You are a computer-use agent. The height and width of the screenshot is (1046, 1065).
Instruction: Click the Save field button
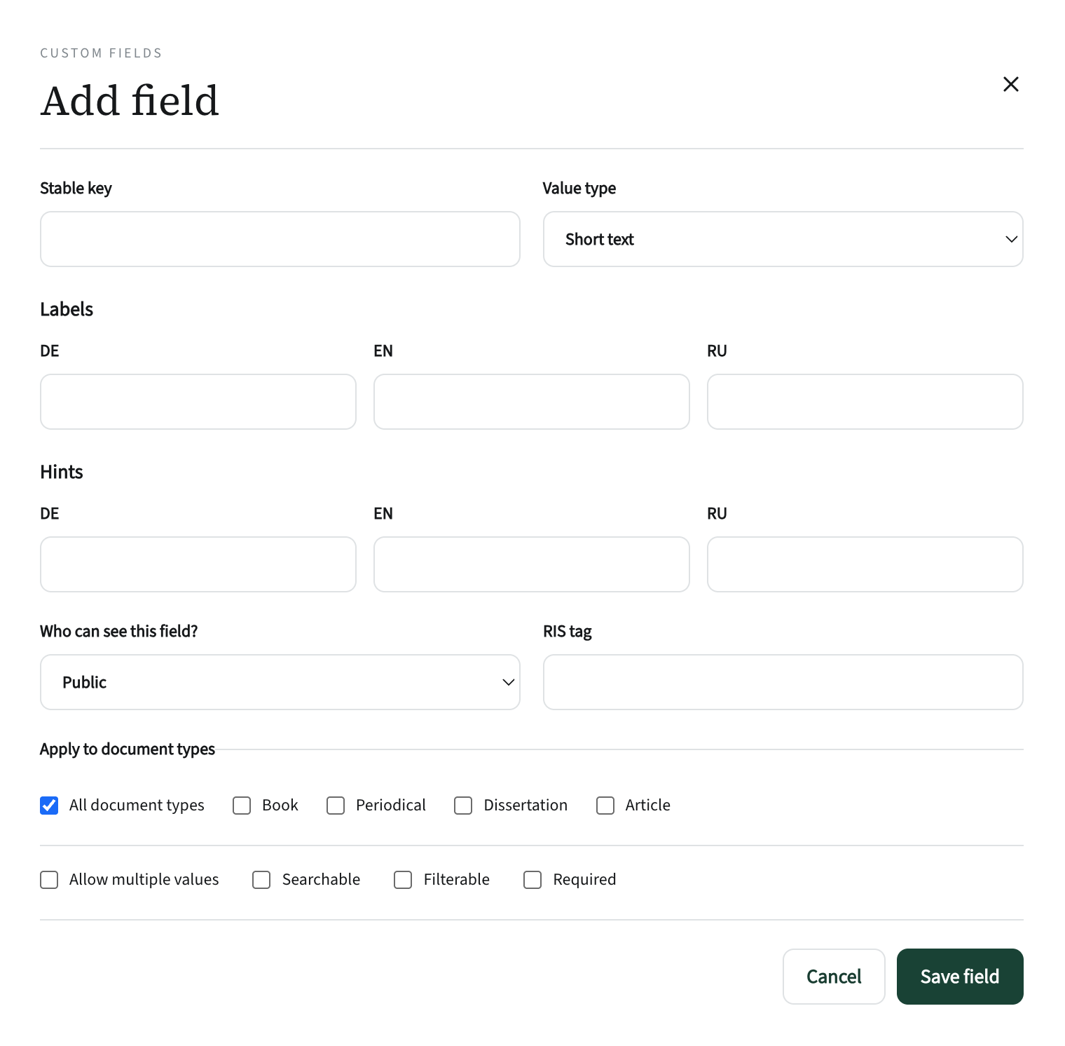tap(960, 977)
